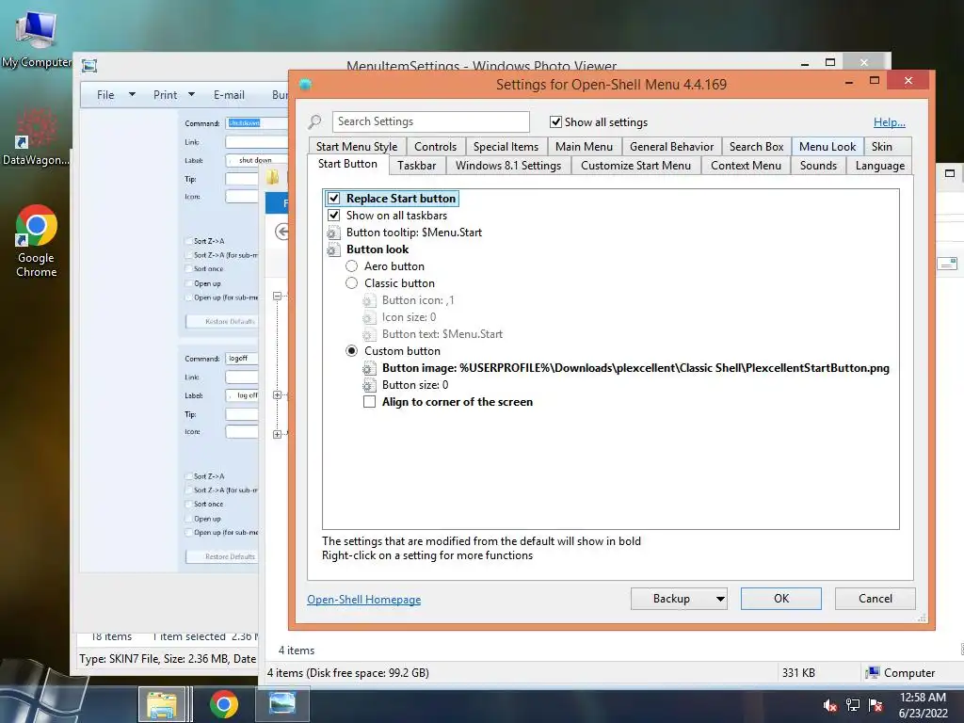This screenshot has height=723, width=964.
Task: Switch to Sounds tab
Action: (818, 166)
